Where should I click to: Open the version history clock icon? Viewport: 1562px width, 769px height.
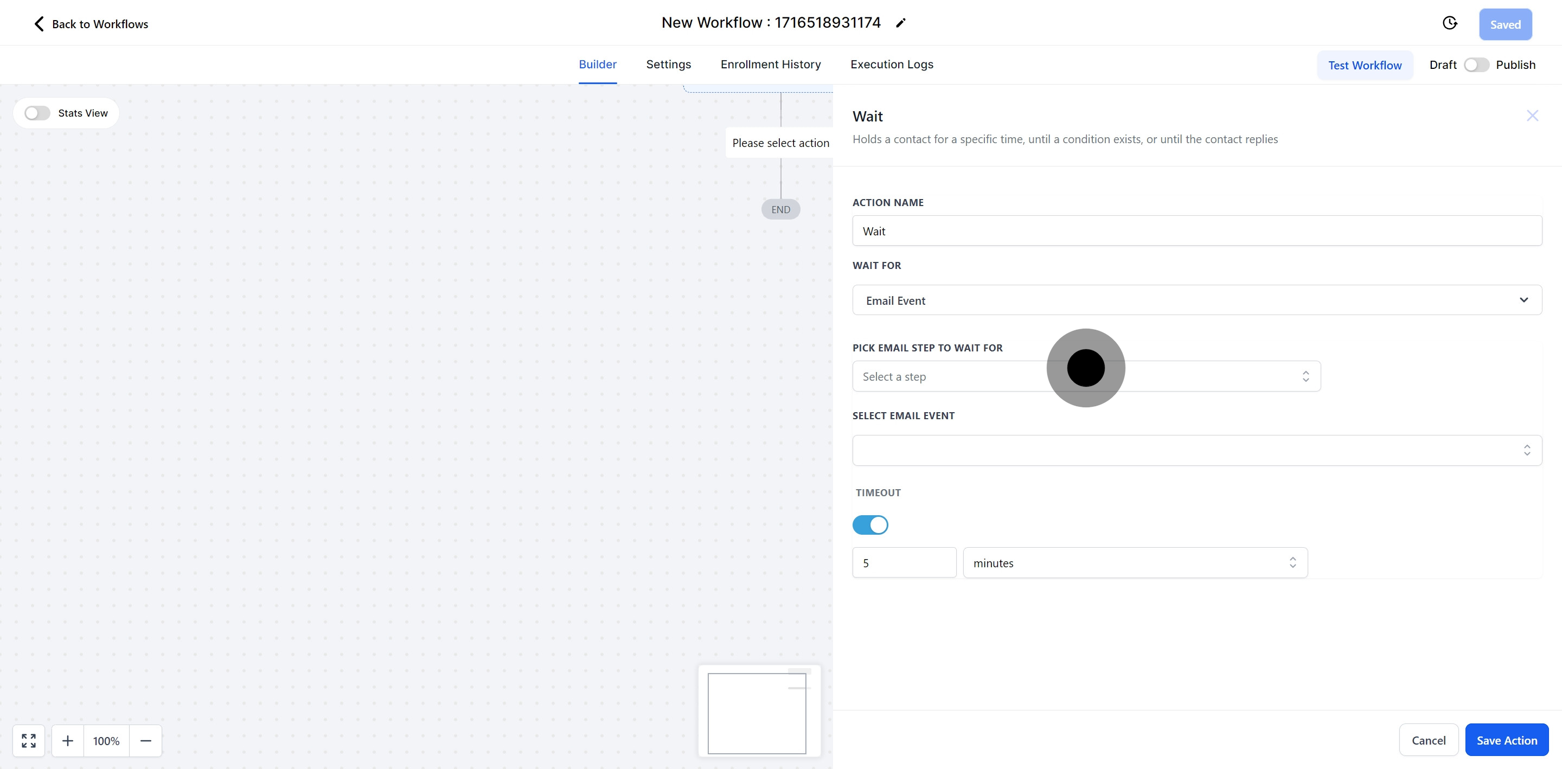(1449, 23)
